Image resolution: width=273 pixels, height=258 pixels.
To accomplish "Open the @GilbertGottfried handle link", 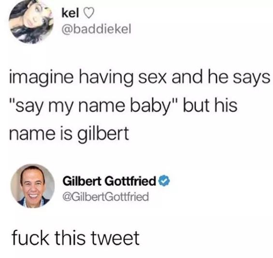I will [106, 196].
